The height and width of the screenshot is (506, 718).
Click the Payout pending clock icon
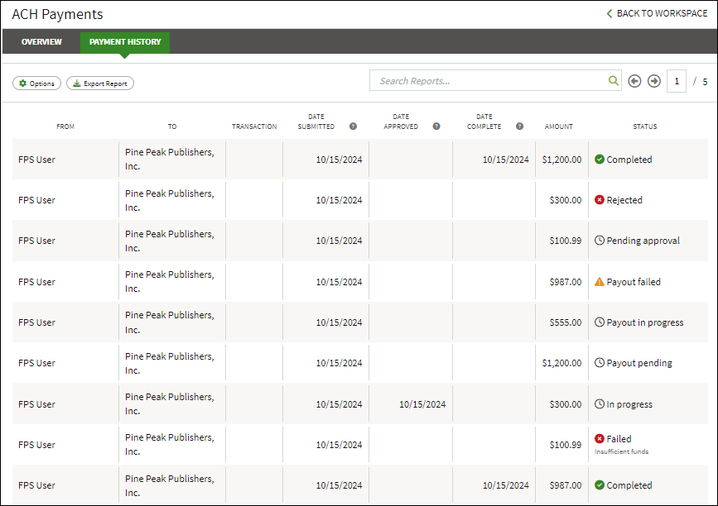click(599, 362)
